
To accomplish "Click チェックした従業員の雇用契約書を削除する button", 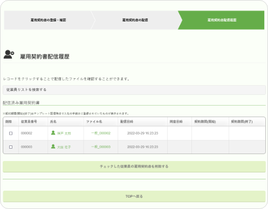I will point(134,166).
